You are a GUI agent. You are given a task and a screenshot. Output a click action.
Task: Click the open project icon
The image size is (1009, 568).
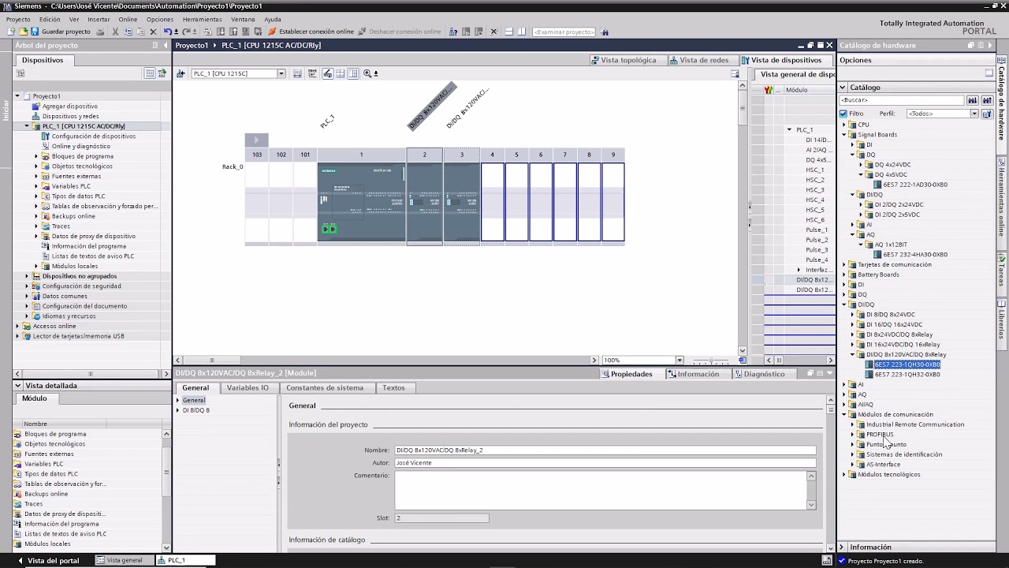[x=23, y=32]
